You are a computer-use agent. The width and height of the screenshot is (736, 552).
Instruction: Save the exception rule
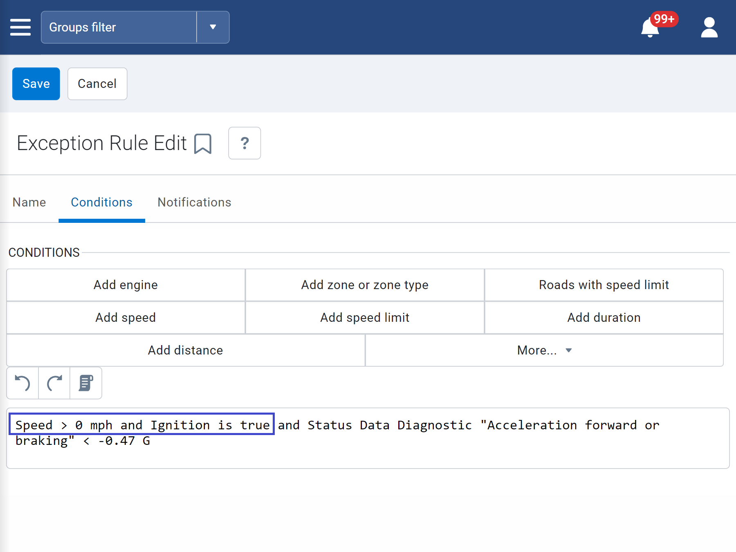coord(36,83)
